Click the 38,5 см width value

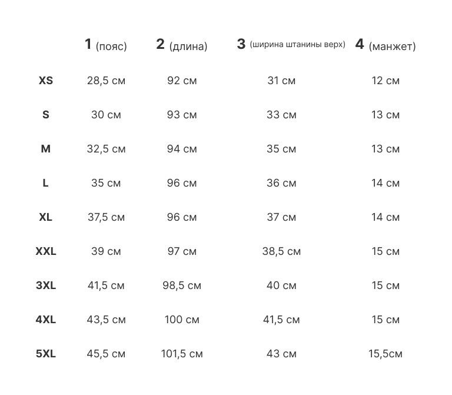pyautogui.click(x=281, y=251)
